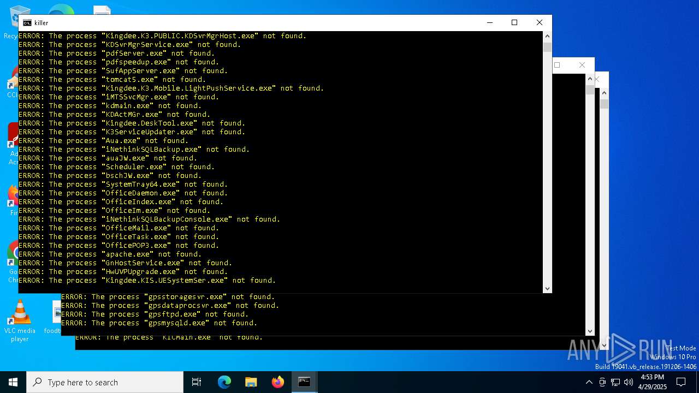Viewport: 699px width, 393px height.
Task: Launch Firefox from the taskbar
Action: click(278, 382)
